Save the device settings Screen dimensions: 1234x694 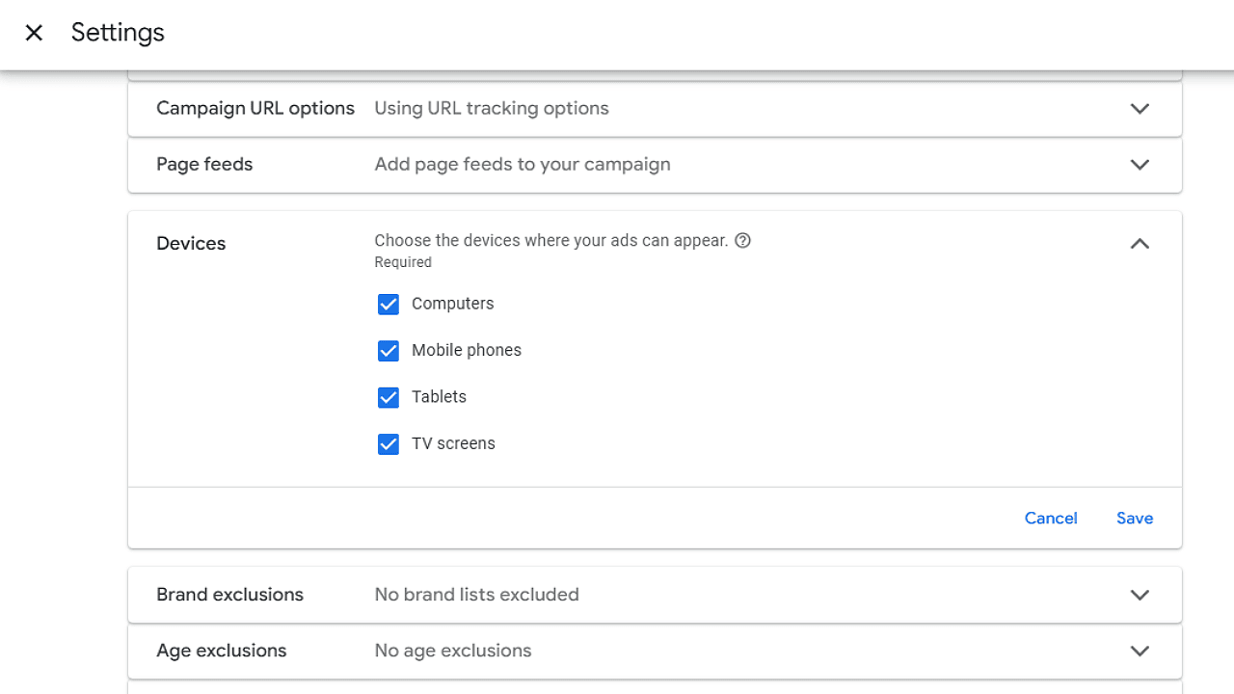1135,519
